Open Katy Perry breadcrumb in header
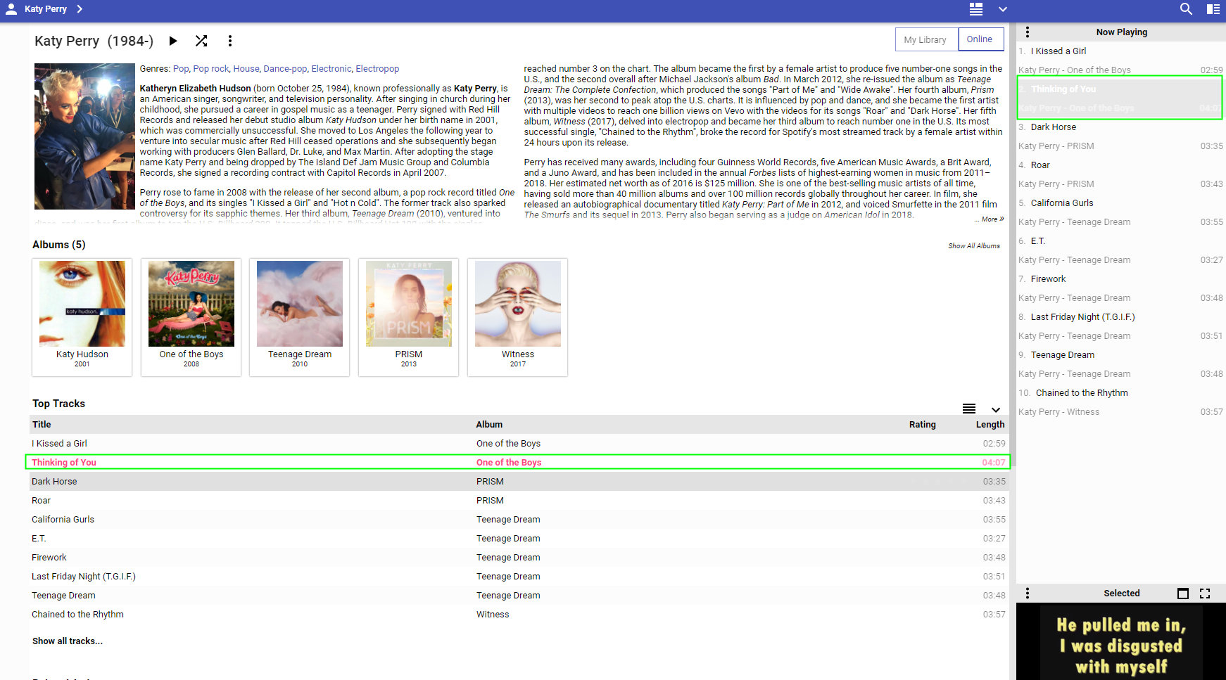The width and height of the screenshot is (1226, 680). [x=45, y=9]
